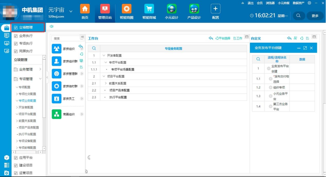Screen dimensions: 326x177
Task: Toggle the 组织专项 plus circle in row 1.2
Action: pyautogui.click(x=271, y=87)
